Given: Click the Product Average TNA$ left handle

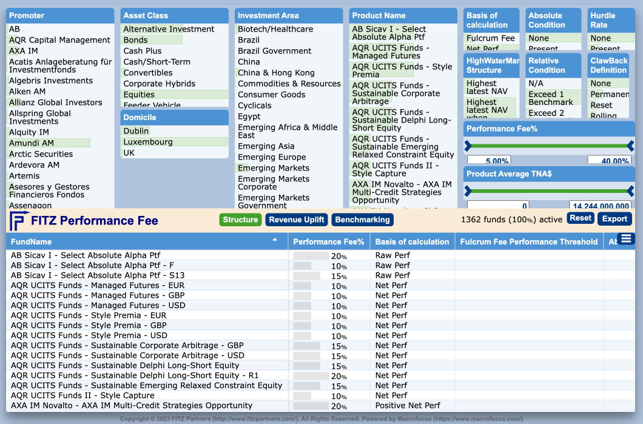Looking at the screenshot, I should coord(468,191).
